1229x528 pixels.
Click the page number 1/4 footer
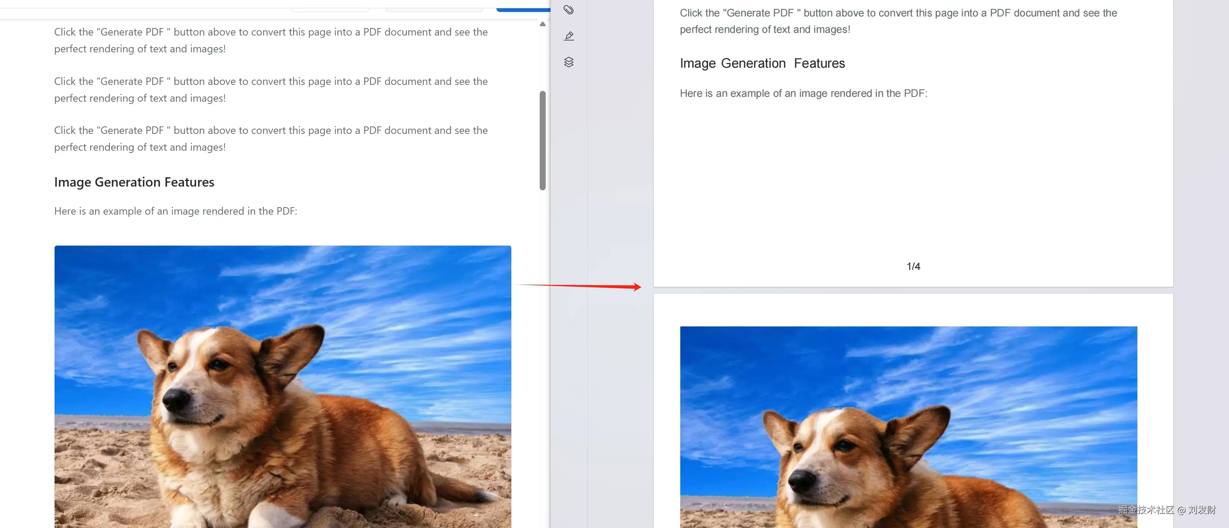913,267
